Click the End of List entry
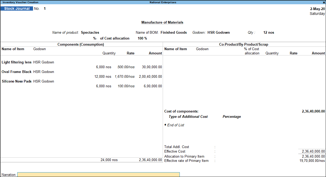 [x=176, y=125]
